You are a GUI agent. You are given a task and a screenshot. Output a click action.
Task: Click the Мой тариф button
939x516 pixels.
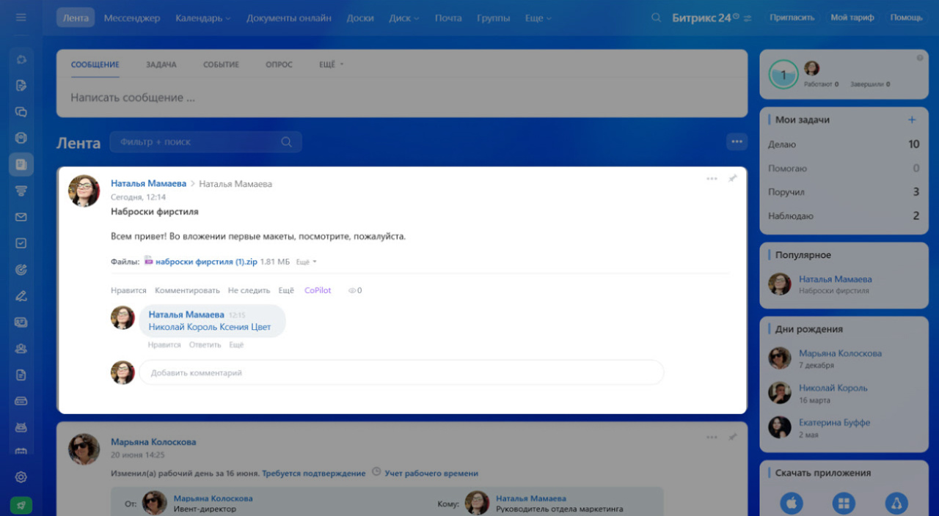coord(852,18)
